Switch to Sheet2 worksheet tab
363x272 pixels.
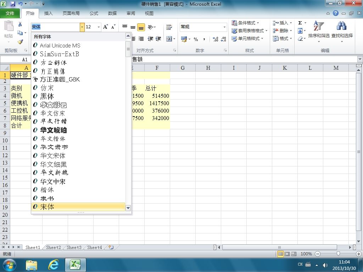click(53, 248)
